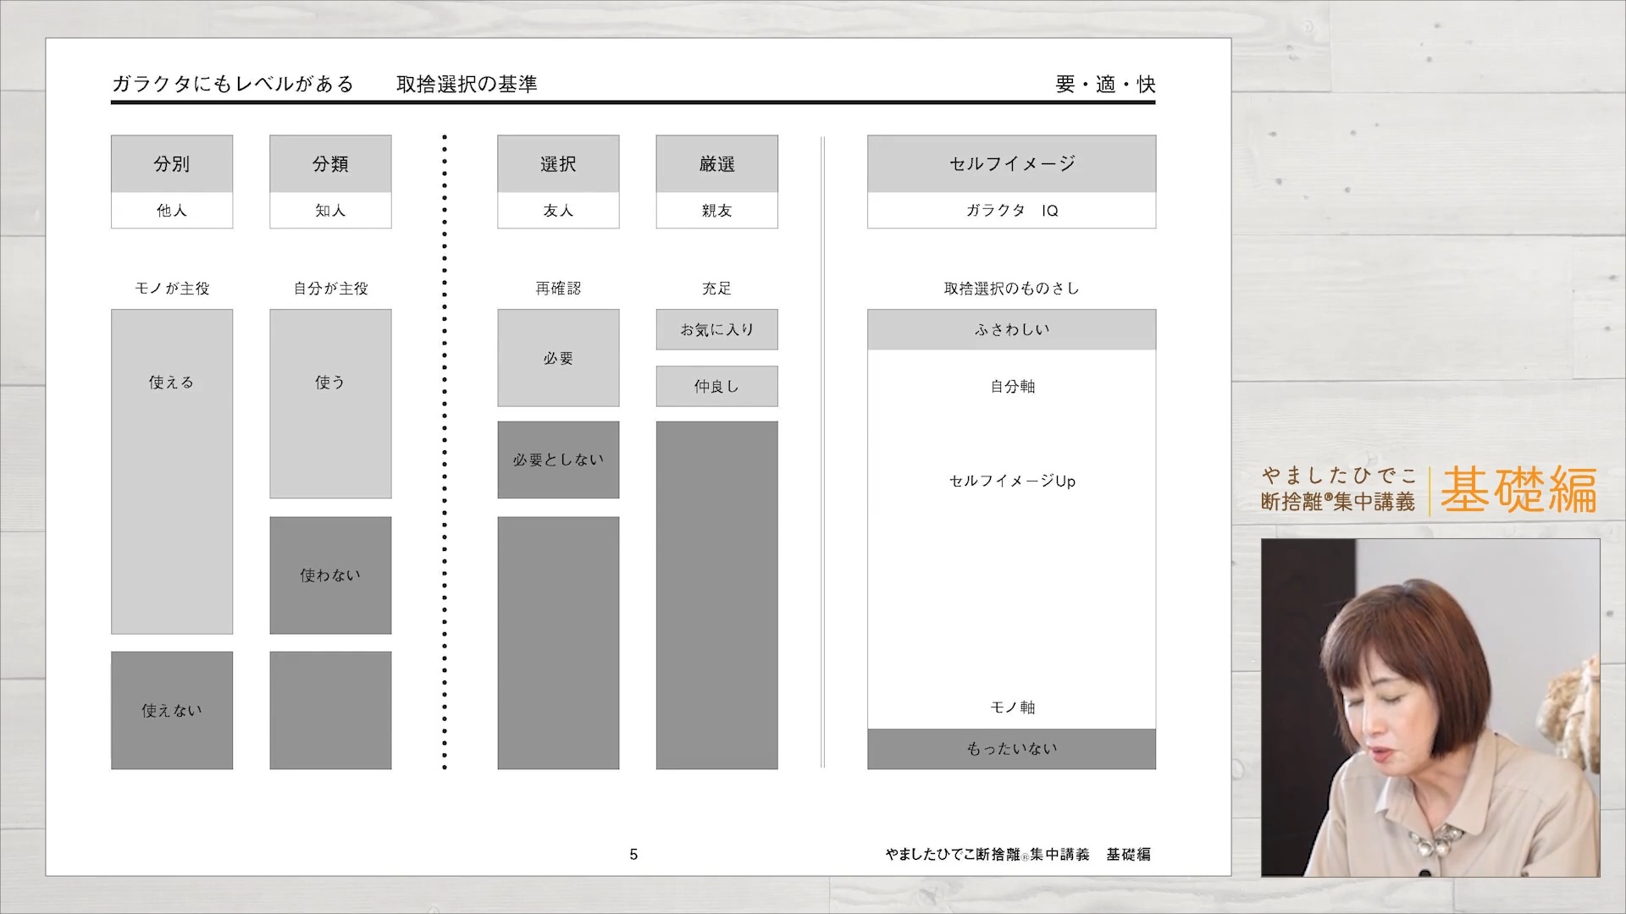Toggle the 必要としない box
This screenshot has width=1626, height=914.
[557, 459]
